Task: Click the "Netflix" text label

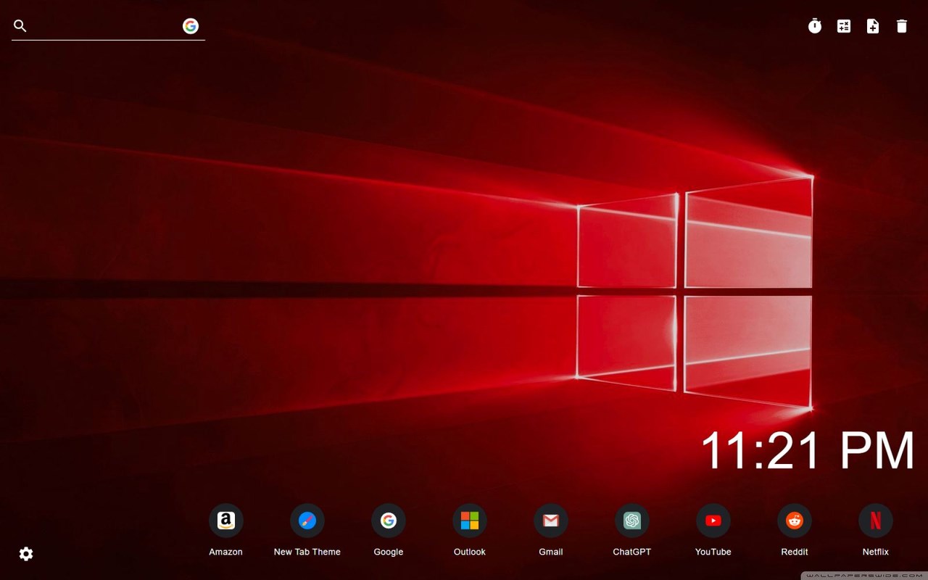Action: click(876, 552)
